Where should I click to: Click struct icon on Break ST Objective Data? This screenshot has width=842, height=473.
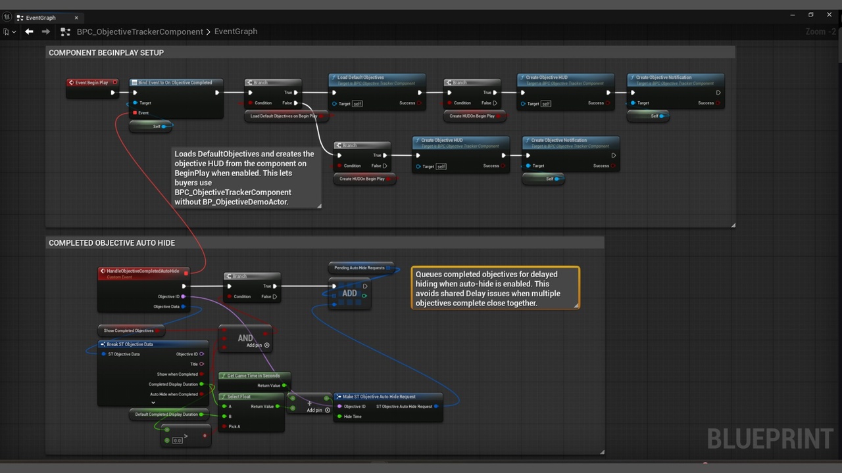pos(103,344)
